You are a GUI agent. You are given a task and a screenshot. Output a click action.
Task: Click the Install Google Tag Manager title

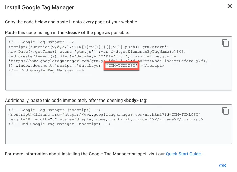pyautogui.click(x=40, y=7)
